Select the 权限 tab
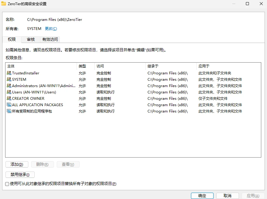This screenshot has height=199, width=267. click(12, 39)
